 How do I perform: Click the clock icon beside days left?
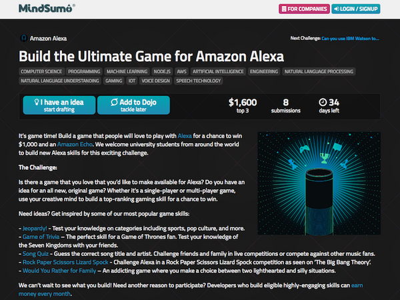[x=323, y=102]
